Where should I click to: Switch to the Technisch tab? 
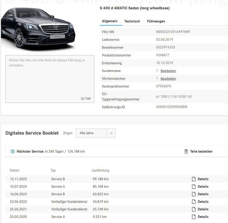coord(132,21)
